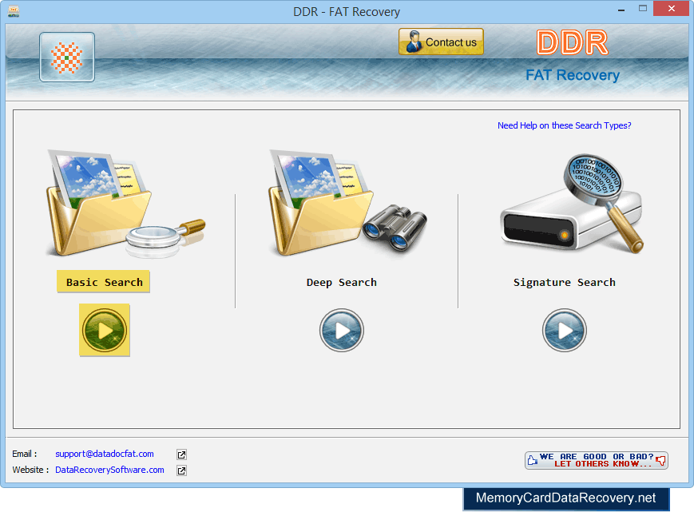
Task: Select the Signature Search label
Action: pos(565,282)
